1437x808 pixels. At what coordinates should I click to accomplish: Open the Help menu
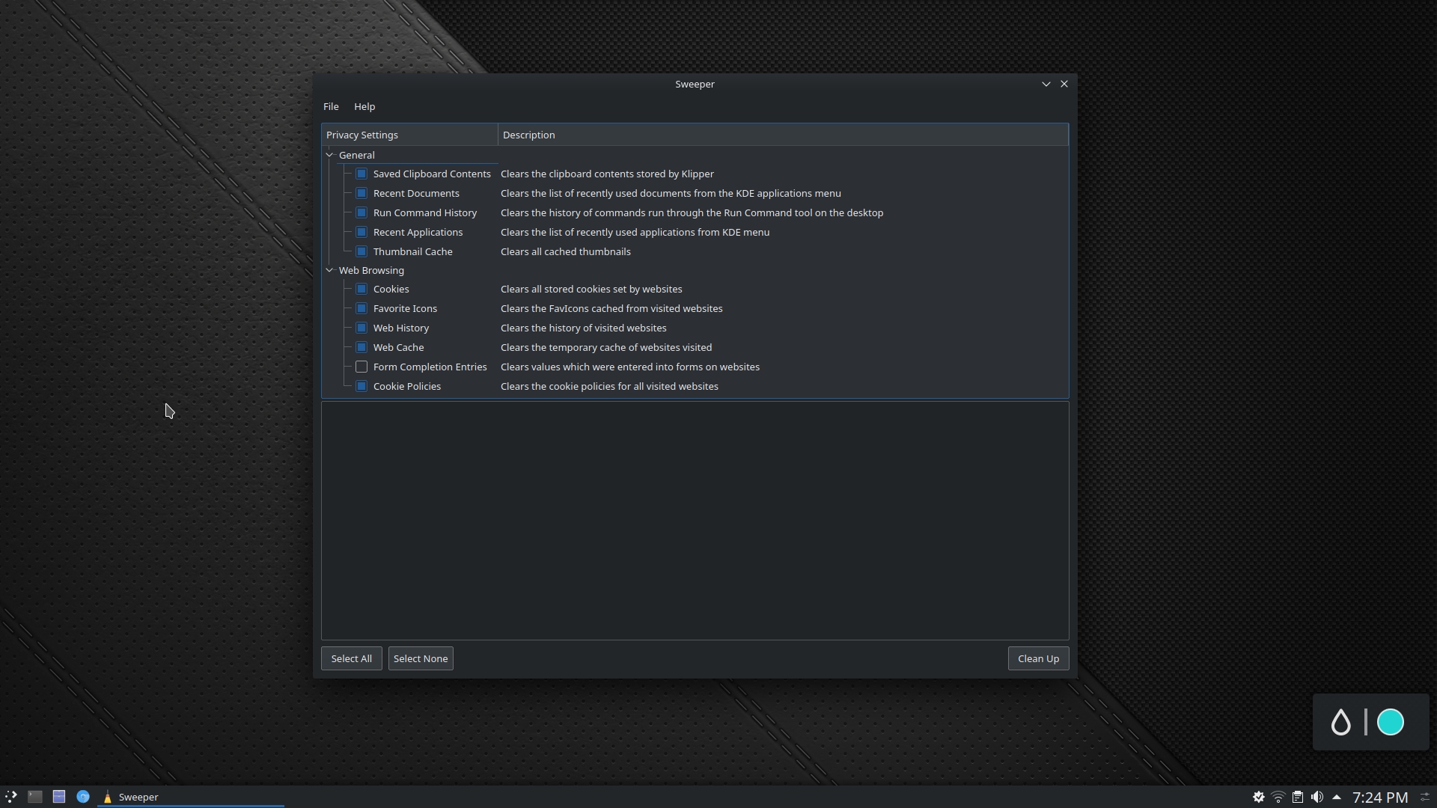364,106
